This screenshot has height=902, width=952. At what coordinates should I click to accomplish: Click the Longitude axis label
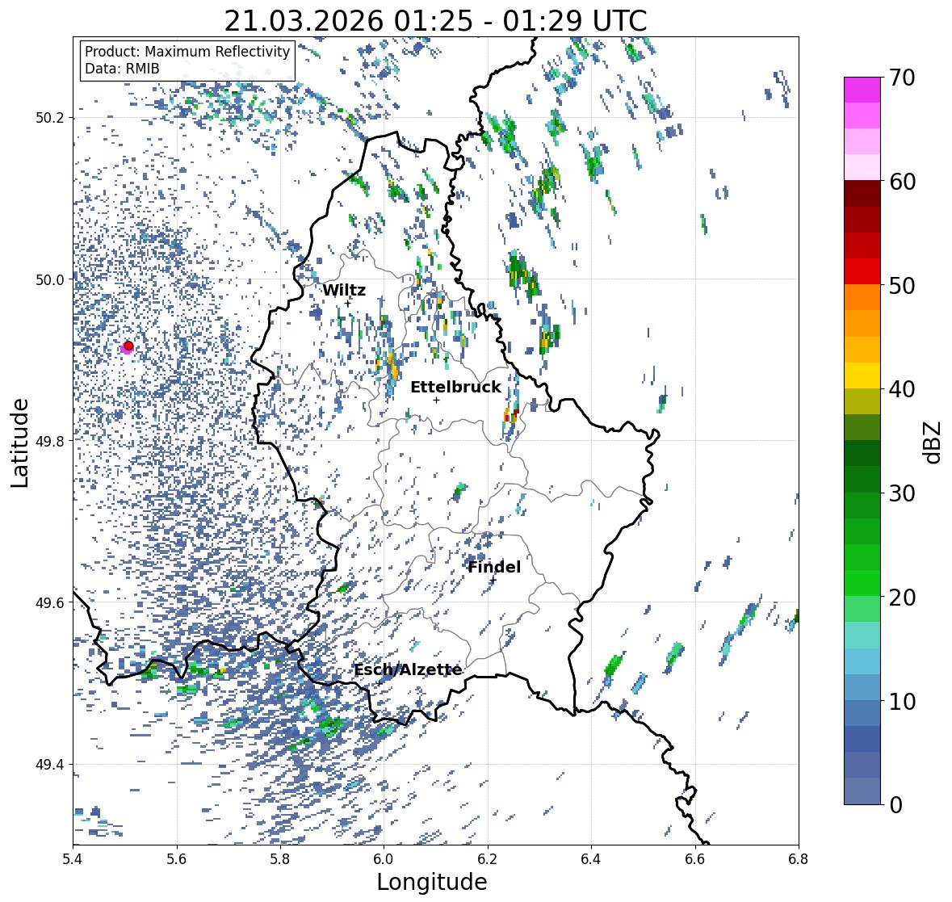point(432,882)
